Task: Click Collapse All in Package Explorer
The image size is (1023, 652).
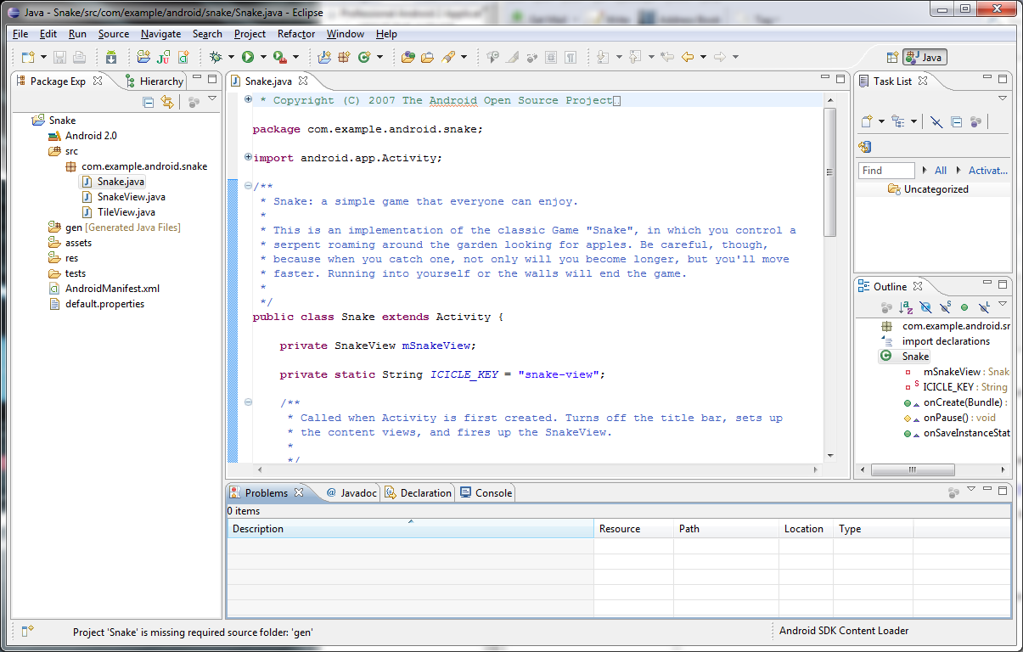Action: pos(148,102)
